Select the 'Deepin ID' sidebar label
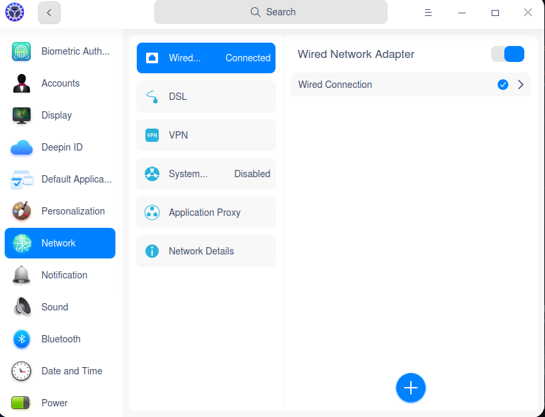The image size is (545, 417). tap(62, 147)
